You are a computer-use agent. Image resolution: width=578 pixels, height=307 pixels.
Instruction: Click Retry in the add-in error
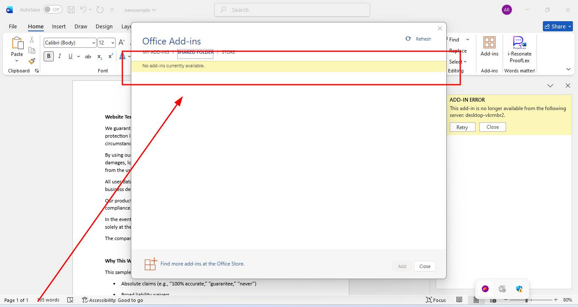click(462, 127)
